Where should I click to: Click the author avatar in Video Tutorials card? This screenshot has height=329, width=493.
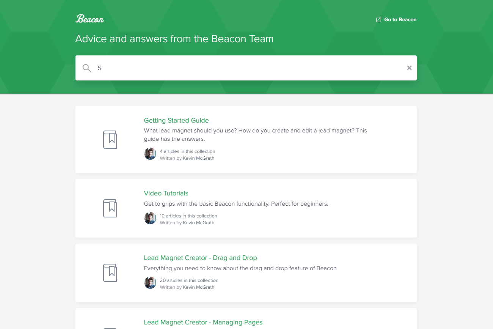click(150, 218)
